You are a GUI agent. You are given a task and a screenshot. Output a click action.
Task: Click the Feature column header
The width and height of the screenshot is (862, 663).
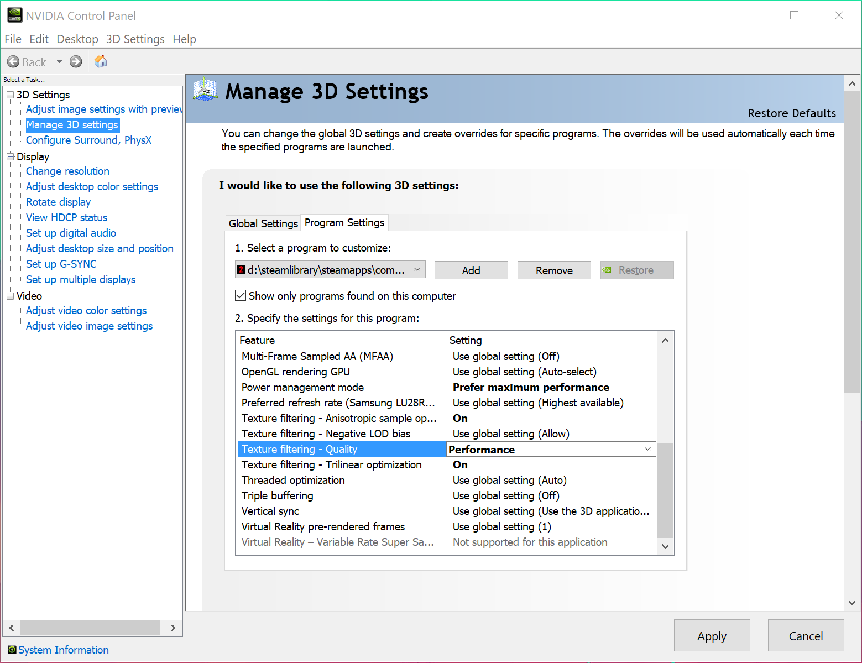[x=341, y=340]
